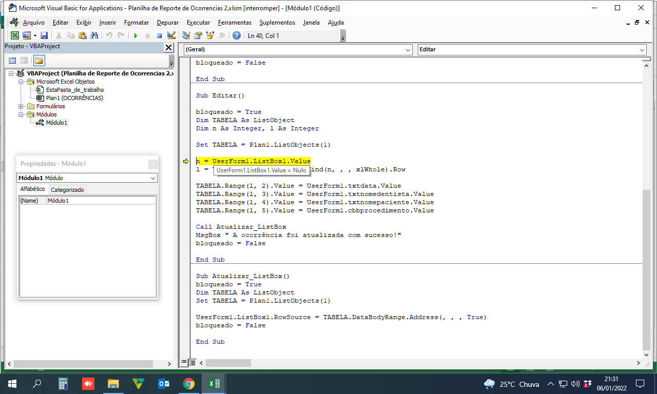Switch to the Categorizado properties tab

67,190
